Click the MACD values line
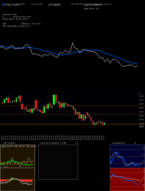 pos(15,19)
